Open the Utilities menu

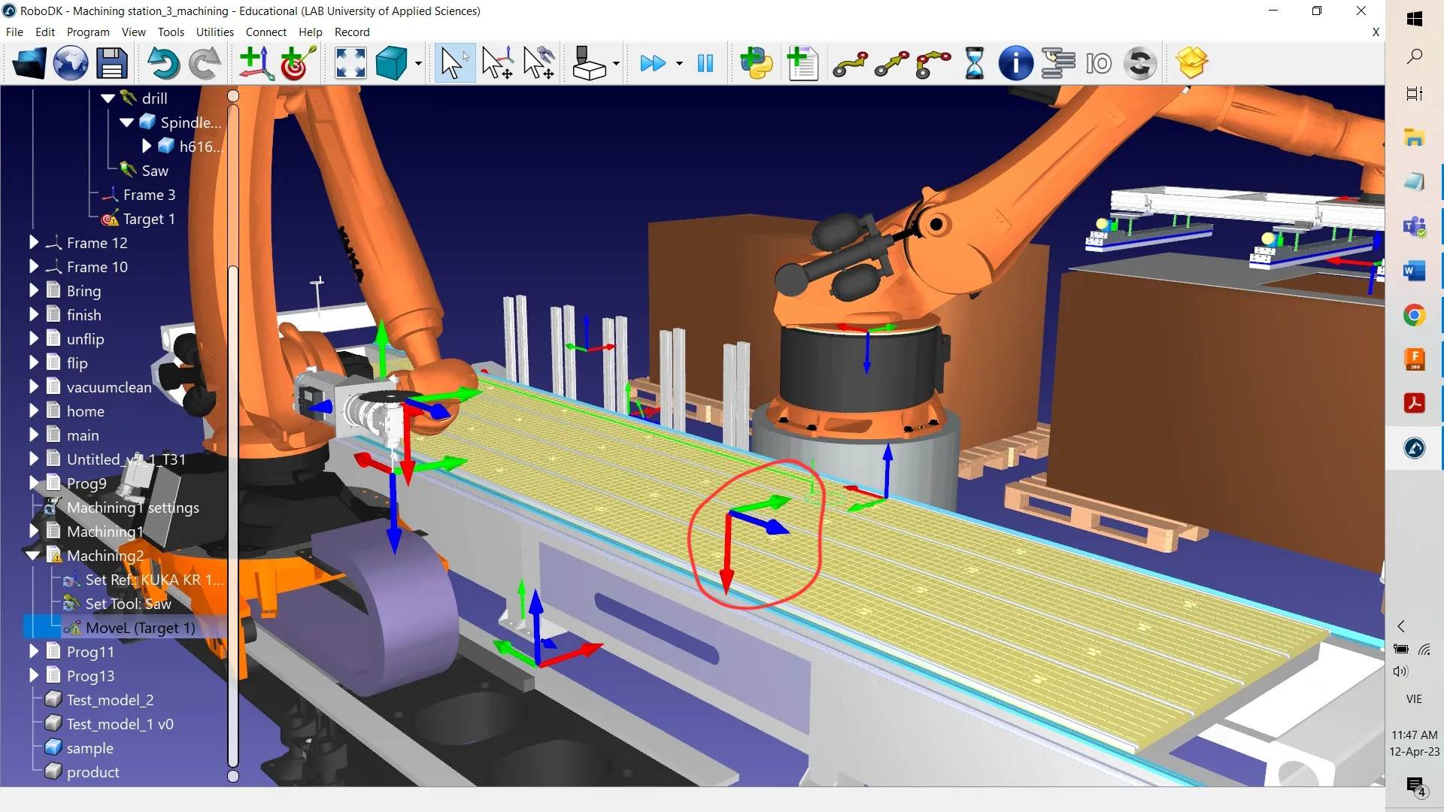(214, 32)
